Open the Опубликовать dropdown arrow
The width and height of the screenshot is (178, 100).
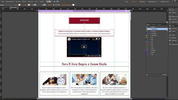coord(158,2)
